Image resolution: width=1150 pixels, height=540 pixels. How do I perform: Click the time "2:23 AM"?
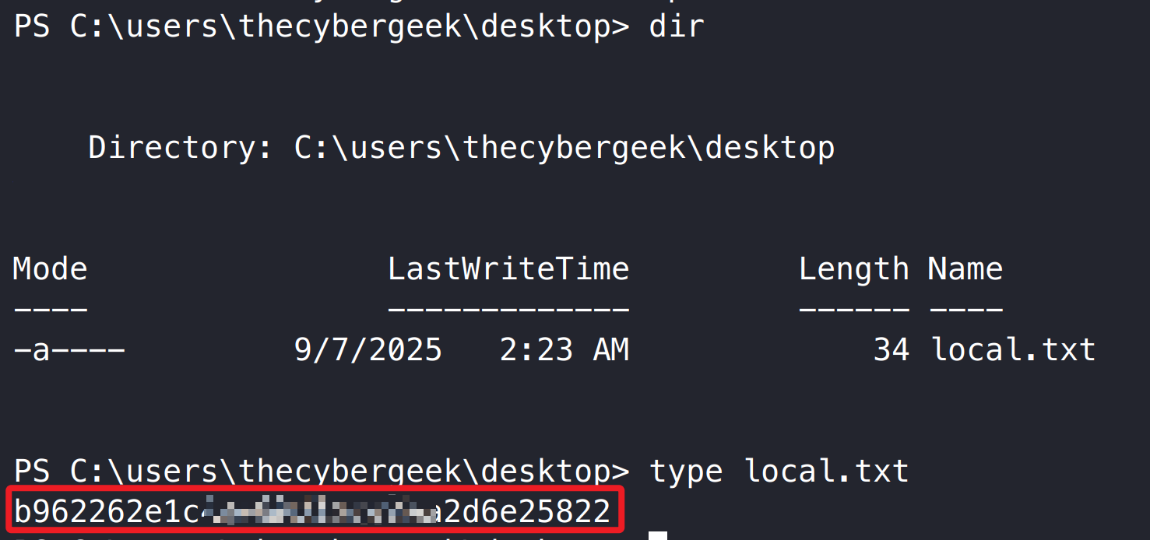564,350
